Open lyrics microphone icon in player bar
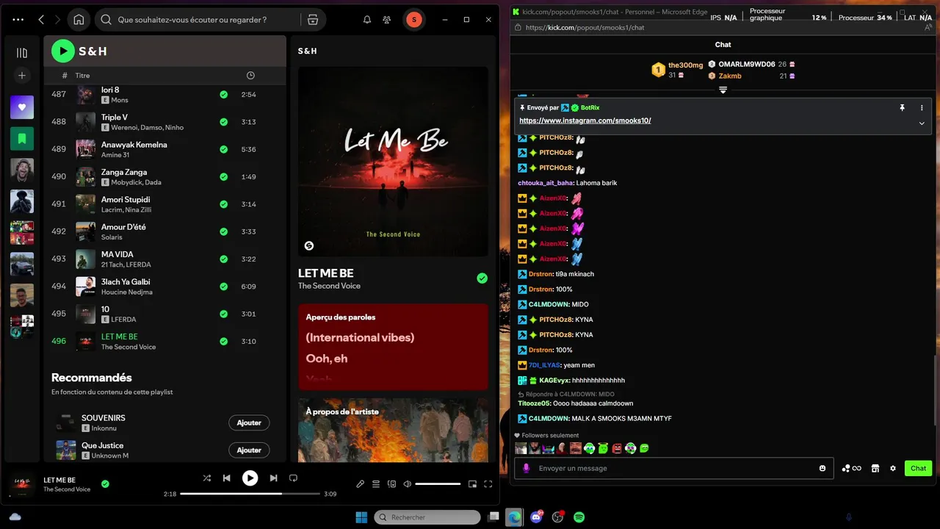This screenshot has width=940, height=529. coord(360,484)
